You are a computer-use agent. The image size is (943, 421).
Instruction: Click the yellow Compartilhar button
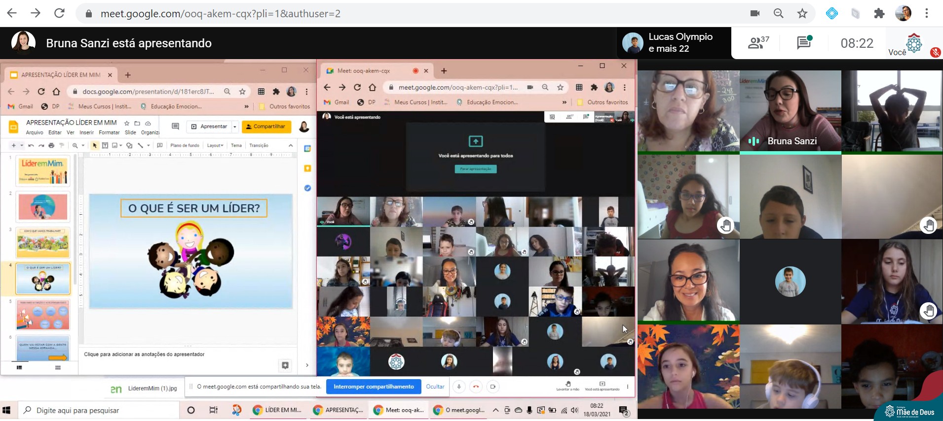pos(266,127)
